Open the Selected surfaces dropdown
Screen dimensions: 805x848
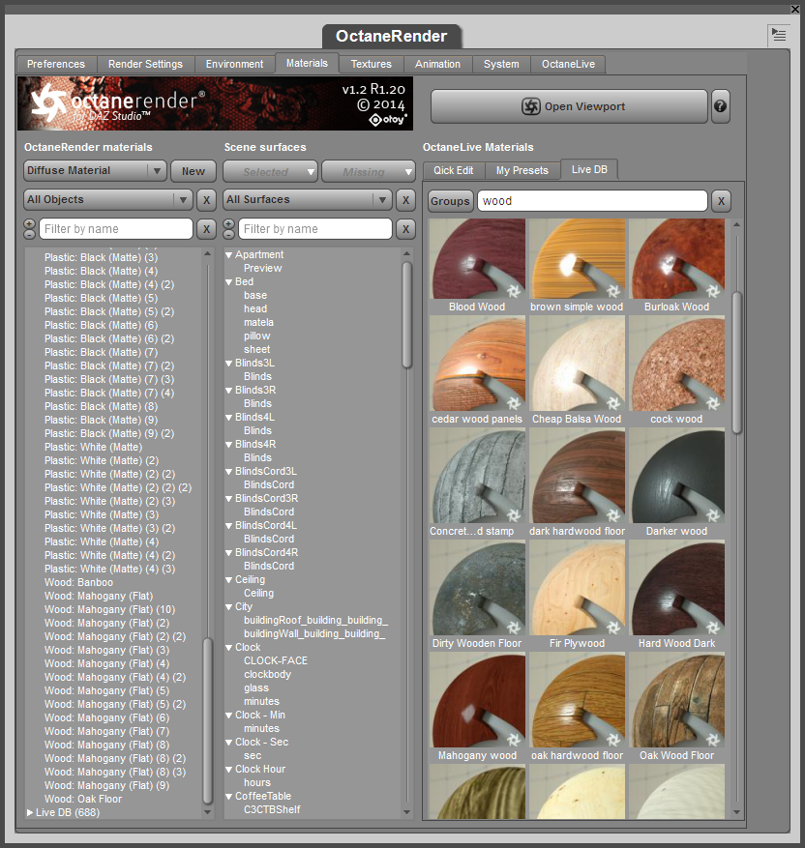pyautogui.click(x=271, y=172)
